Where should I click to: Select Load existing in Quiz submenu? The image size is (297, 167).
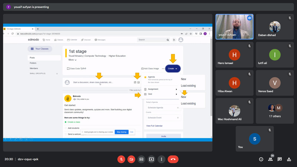[188, 104]
